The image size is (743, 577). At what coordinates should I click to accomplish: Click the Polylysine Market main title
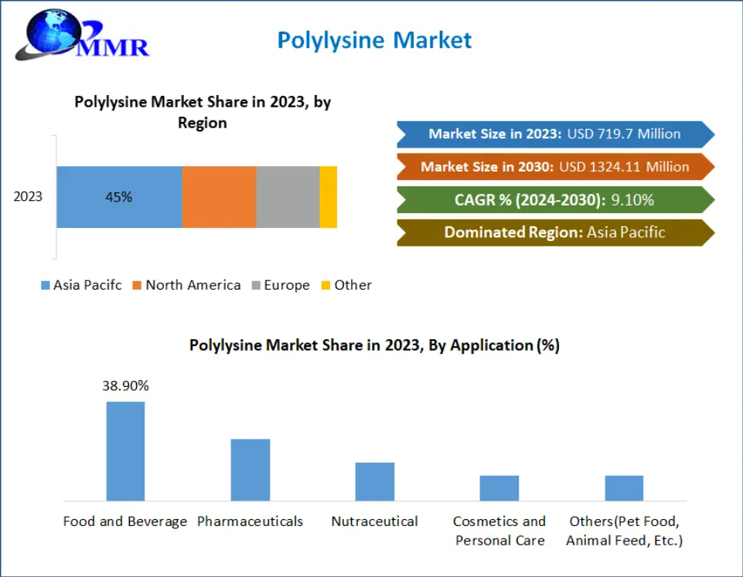(x=374, y=40)
